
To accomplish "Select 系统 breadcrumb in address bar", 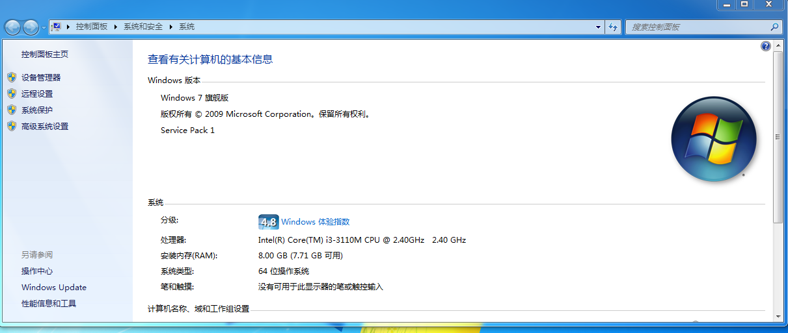I will [x=187, y=27].
